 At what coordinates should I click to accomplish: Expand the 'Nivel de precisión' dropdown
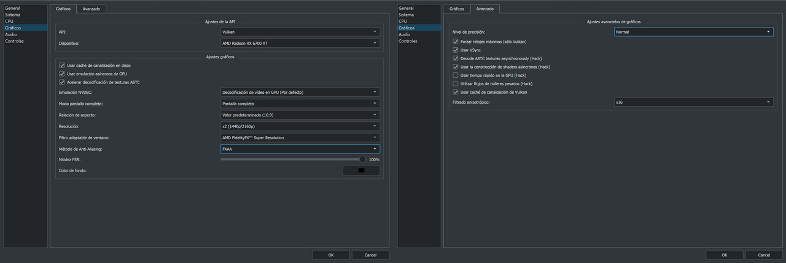tap(693, 32)
